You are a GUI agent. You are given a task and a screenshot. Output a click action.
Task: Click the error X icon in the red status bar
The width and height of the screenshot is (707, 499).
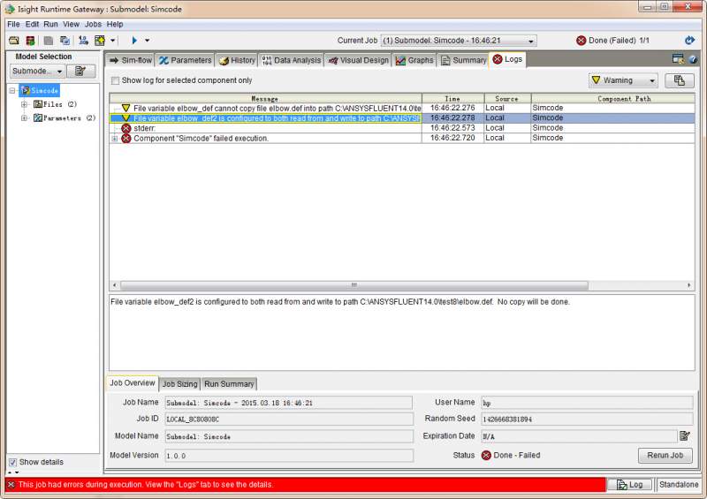pos(11,485)
